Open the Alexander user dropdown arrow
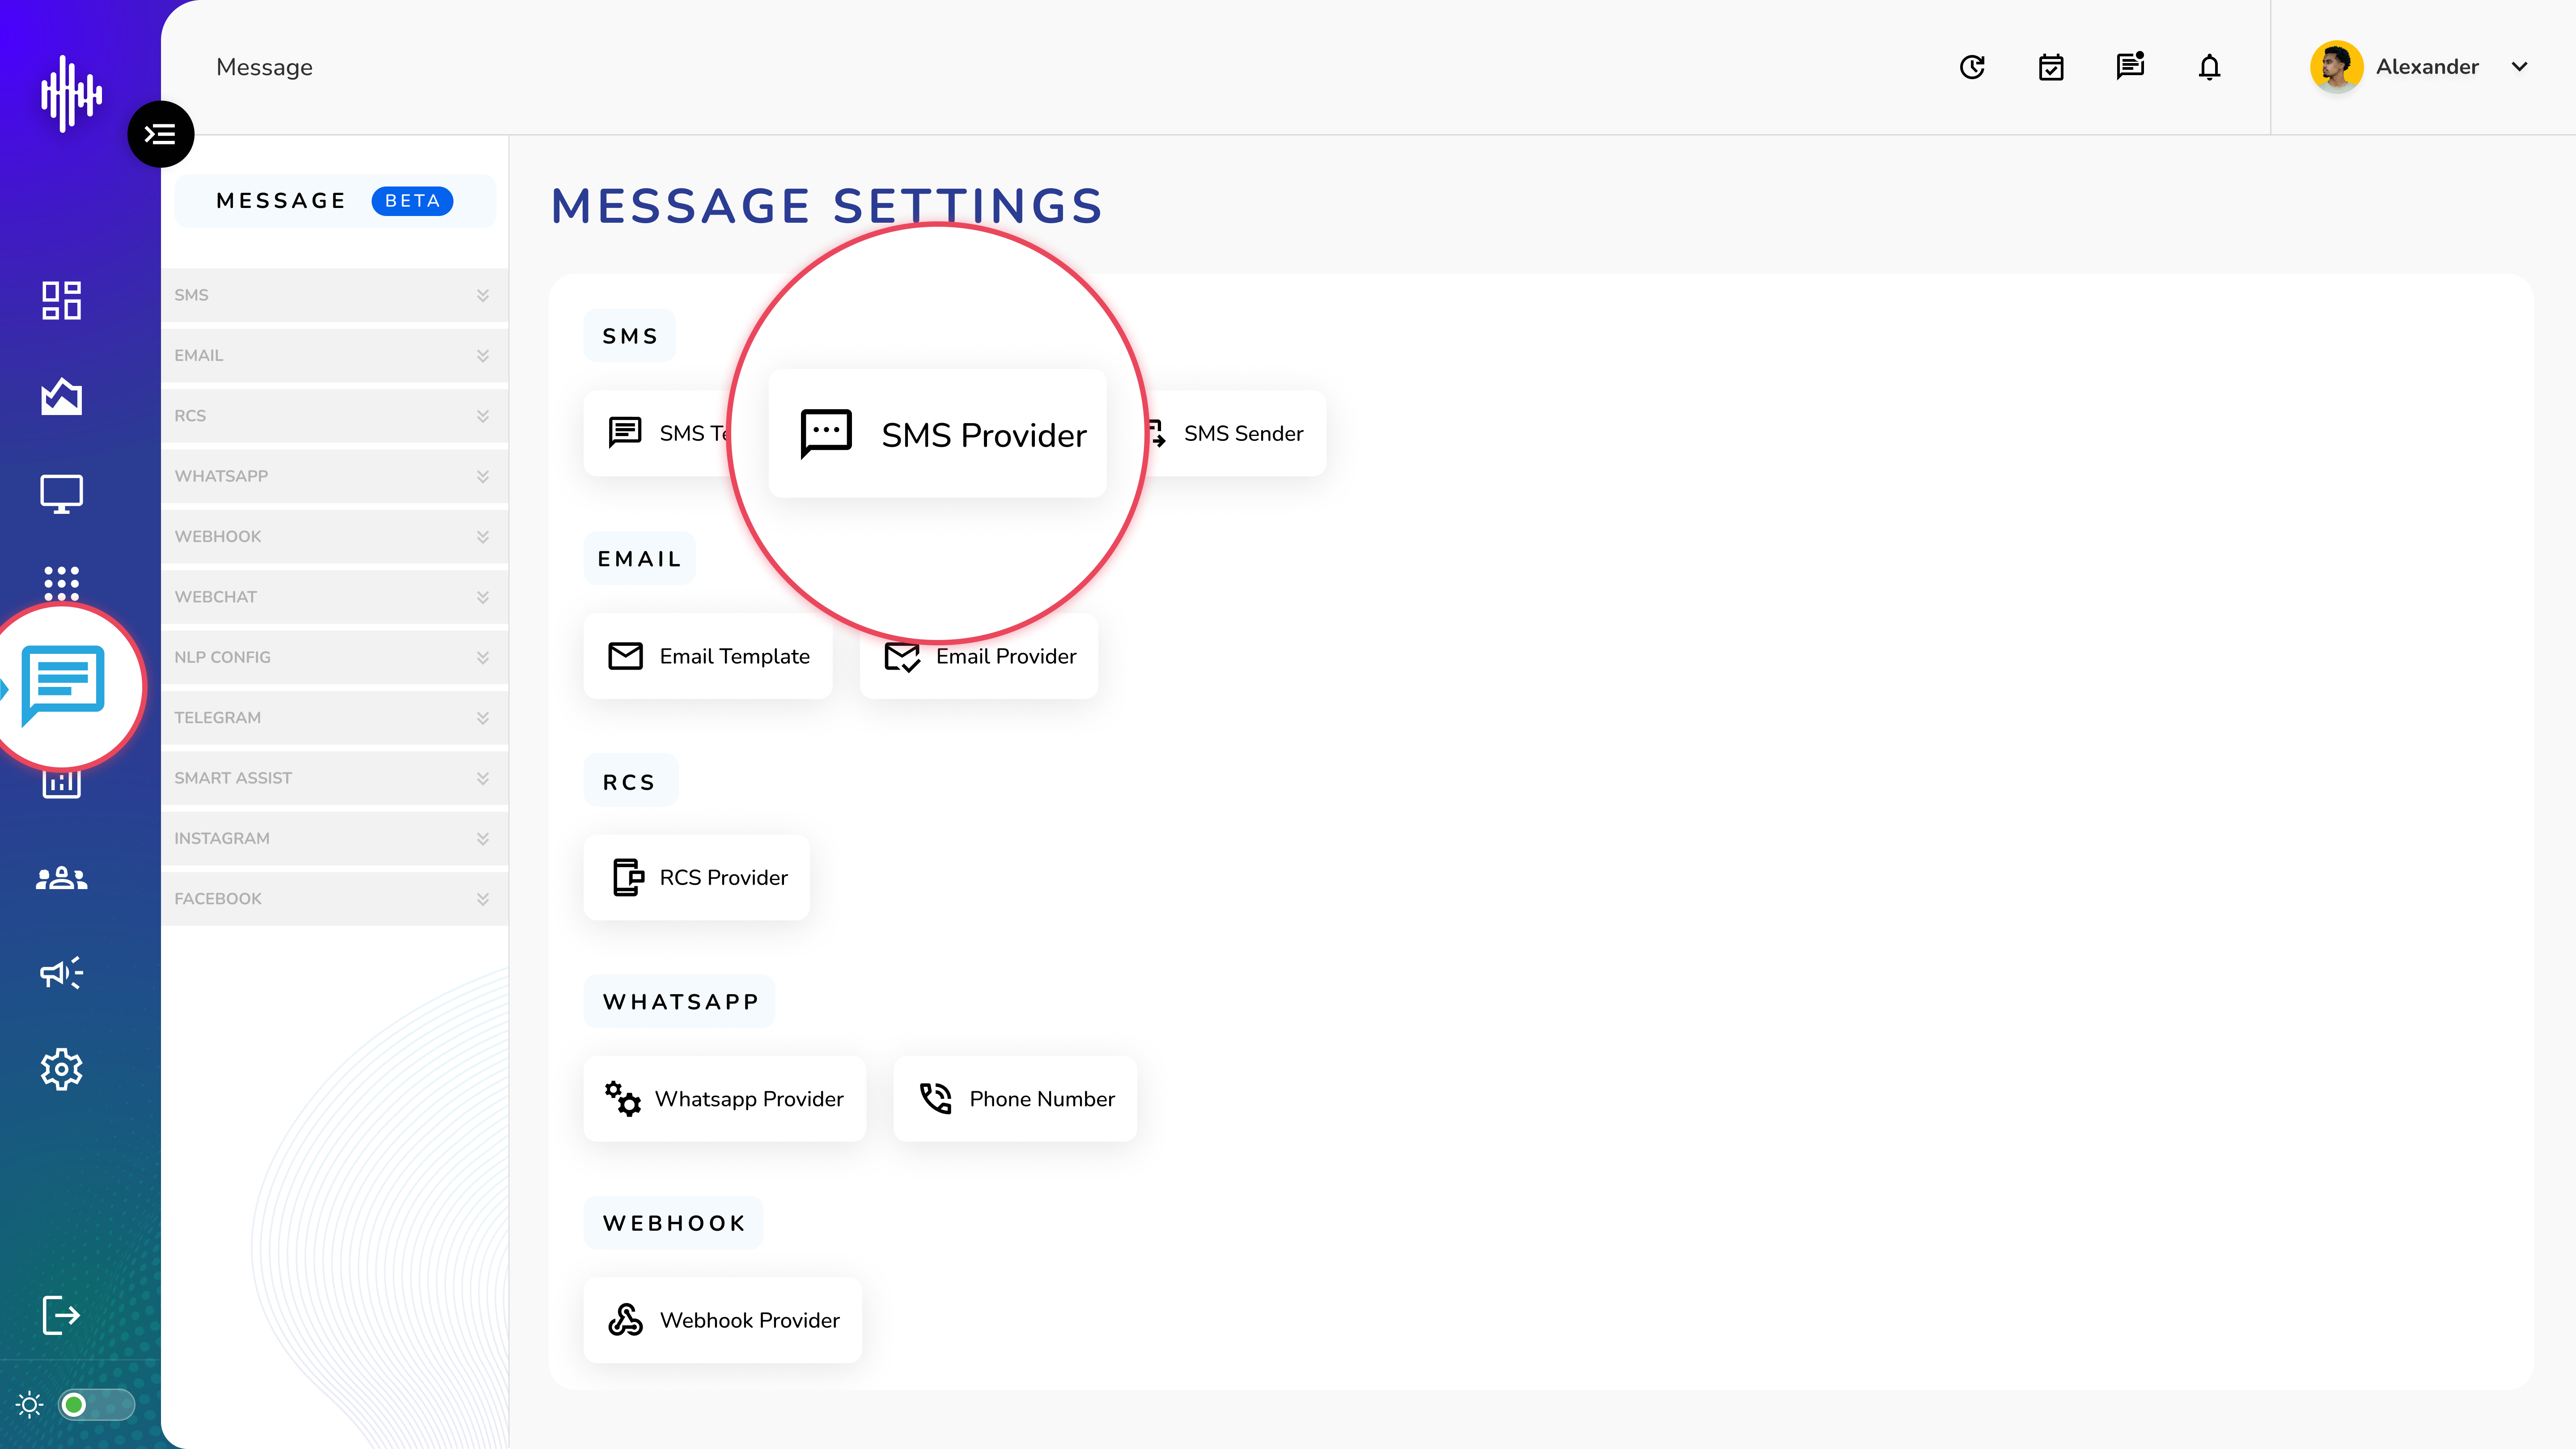This screenshot has width=2576, height=1449. (x=2520, y=67)
